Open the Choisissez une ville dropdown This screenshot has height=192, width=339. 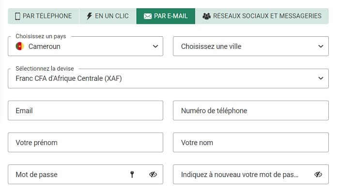[x=251, y=46]
